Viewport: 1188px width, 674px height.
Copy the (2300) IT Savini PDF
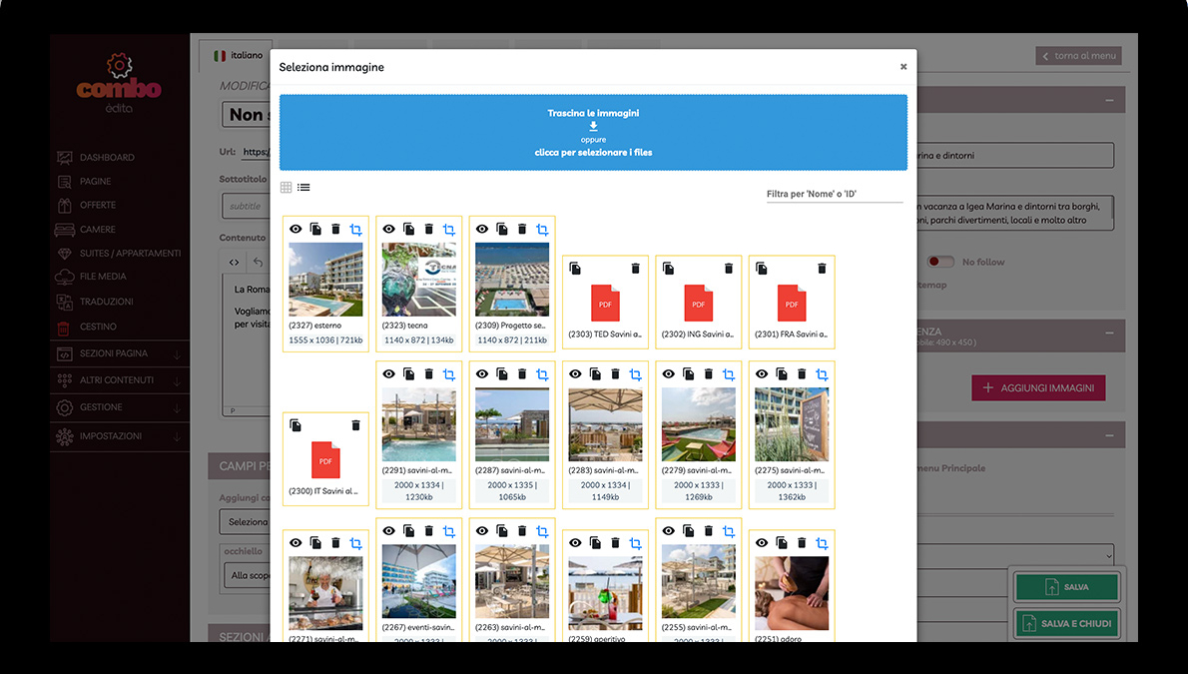click(x=296, y=425)
